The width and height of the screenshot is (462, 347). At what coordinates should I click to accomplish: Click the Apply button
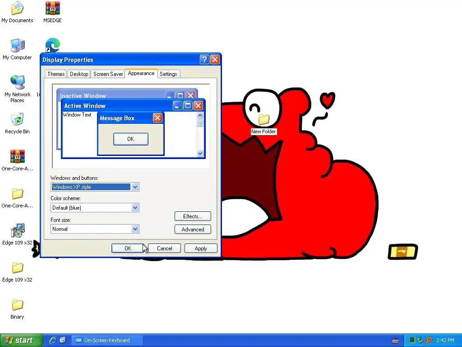[x=201, y=249]
